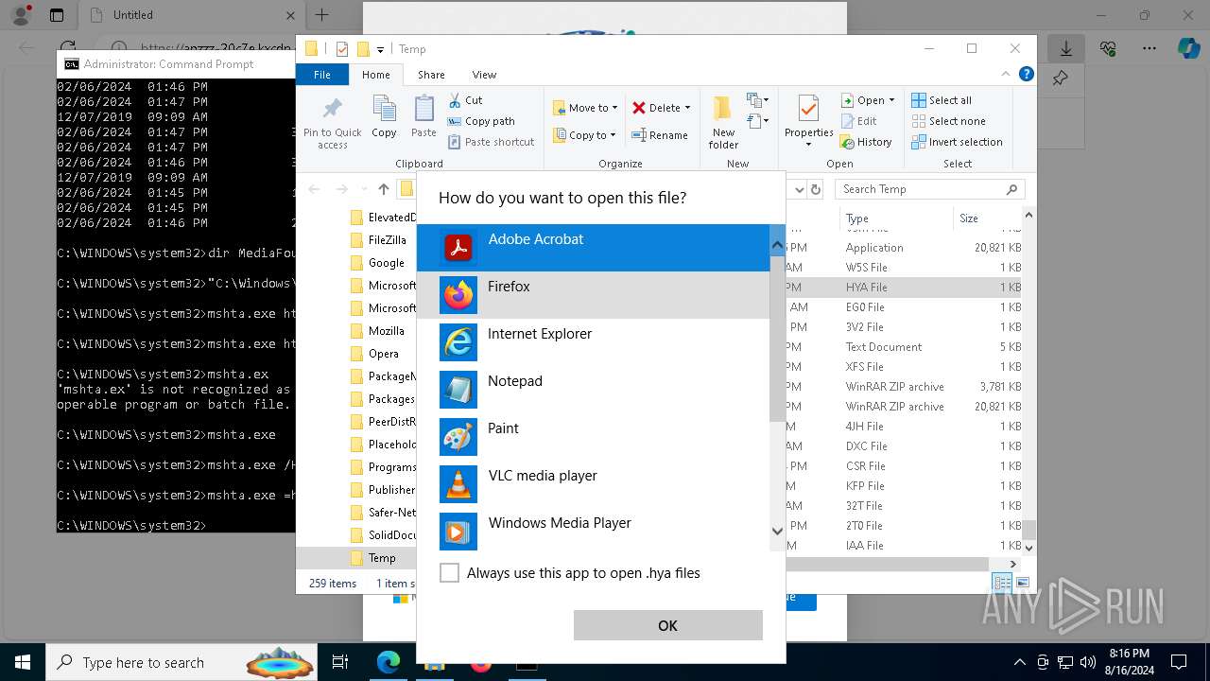The height and width of the screenshot is (681, 1210).
Task: Open the Properties ribbon button
Action: point(808,122)
